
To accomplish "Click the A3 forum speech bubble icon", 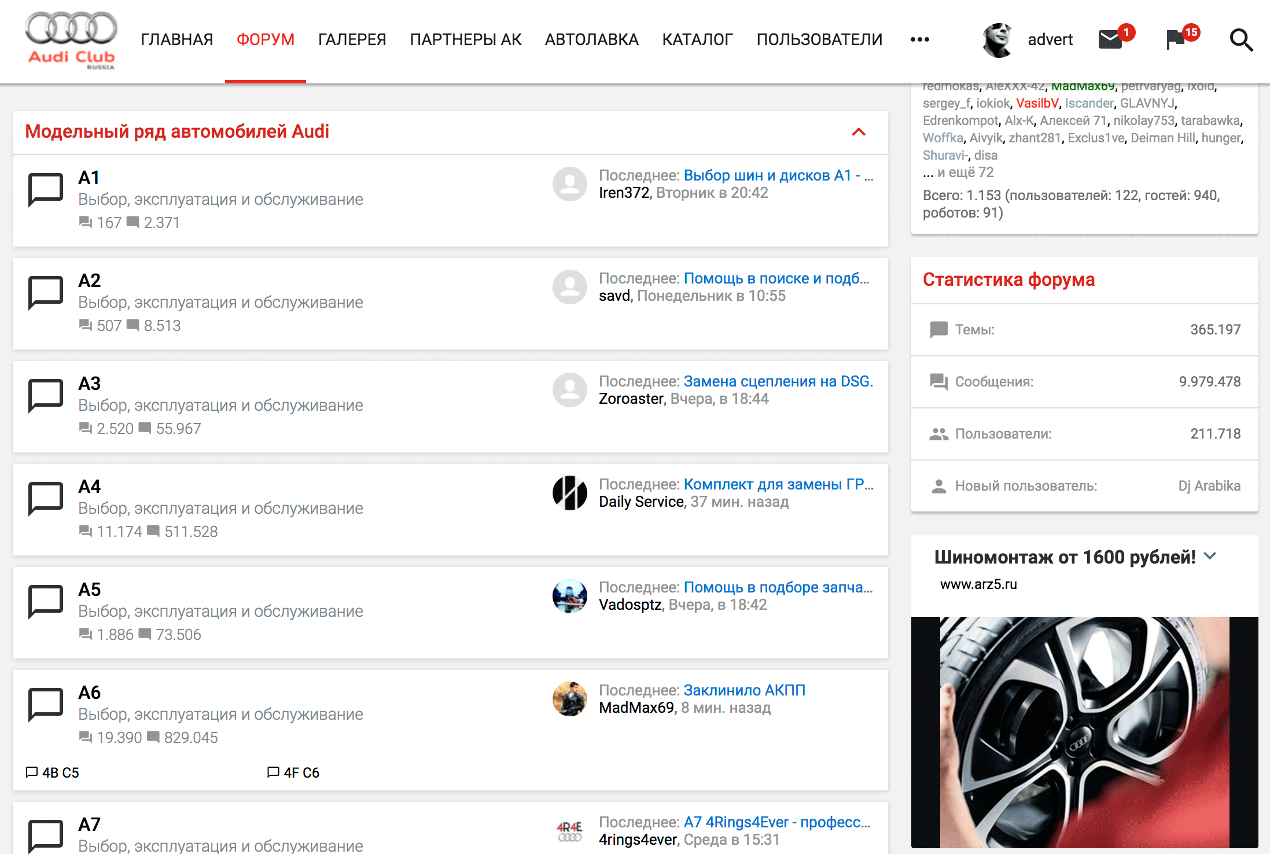I will (46, 395).
